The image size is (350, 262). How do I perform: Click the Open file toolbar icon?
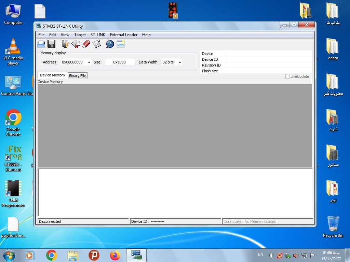point(41,44)
